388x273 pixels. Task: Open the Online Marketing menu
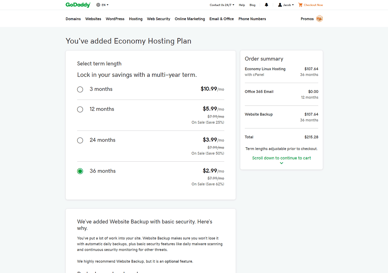[x=190, y=19]
